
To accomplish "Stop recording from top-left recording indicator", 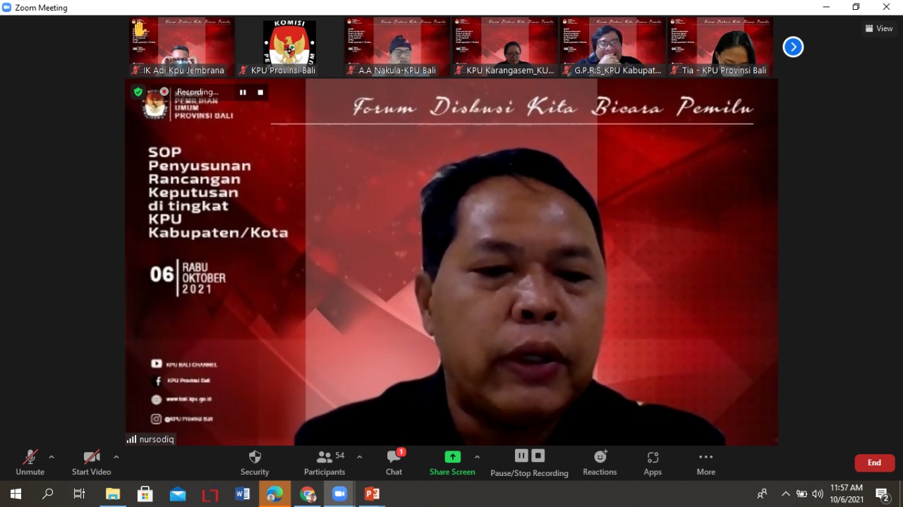I will [260, 92].
